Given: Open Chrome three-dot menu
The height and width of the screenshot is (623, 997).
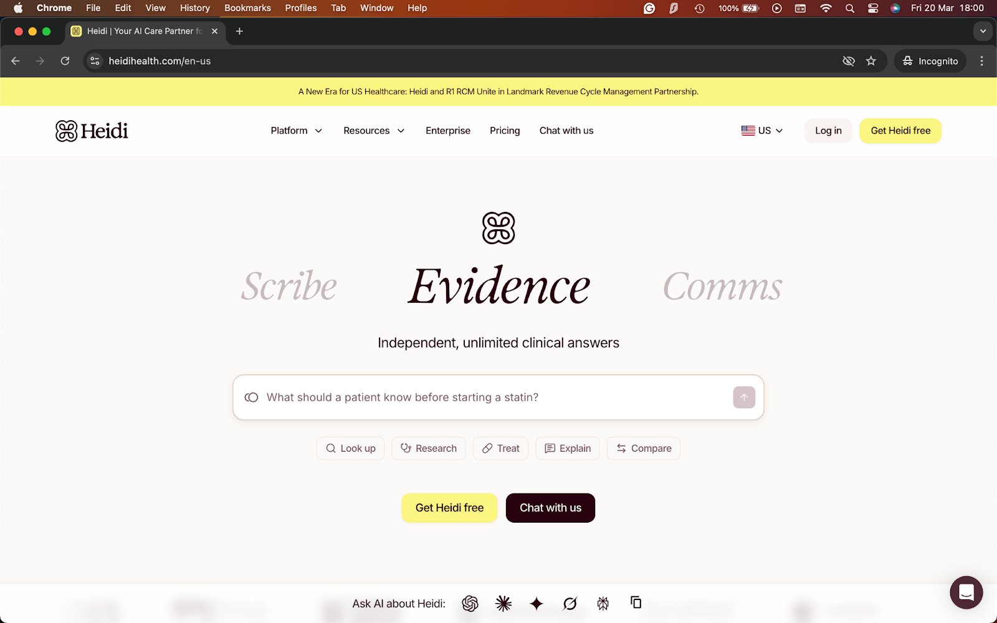Looking at the screenshot, I should 981,61.
